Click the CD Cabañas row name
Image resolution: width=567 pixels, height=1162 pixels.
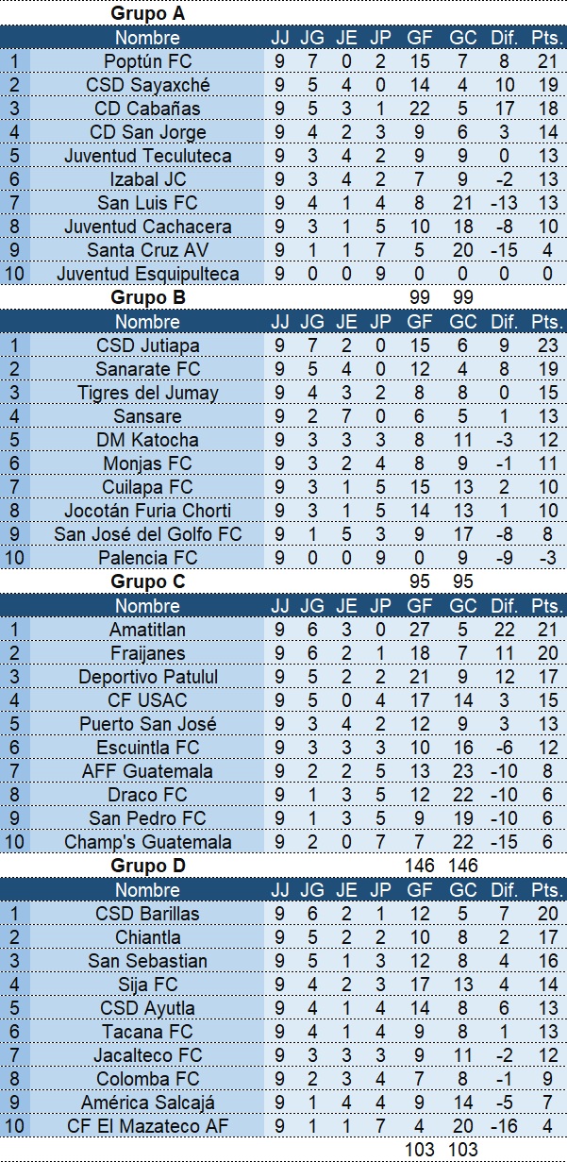coord(147,109)
